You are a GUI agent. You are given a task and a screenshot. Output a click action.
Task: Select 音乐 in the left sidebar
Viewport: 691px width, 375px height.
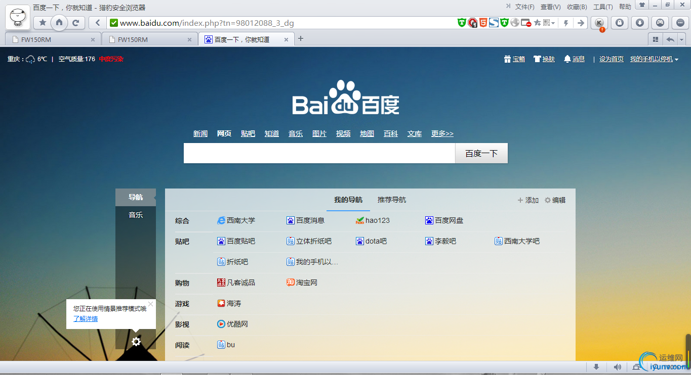pos(136,215)
